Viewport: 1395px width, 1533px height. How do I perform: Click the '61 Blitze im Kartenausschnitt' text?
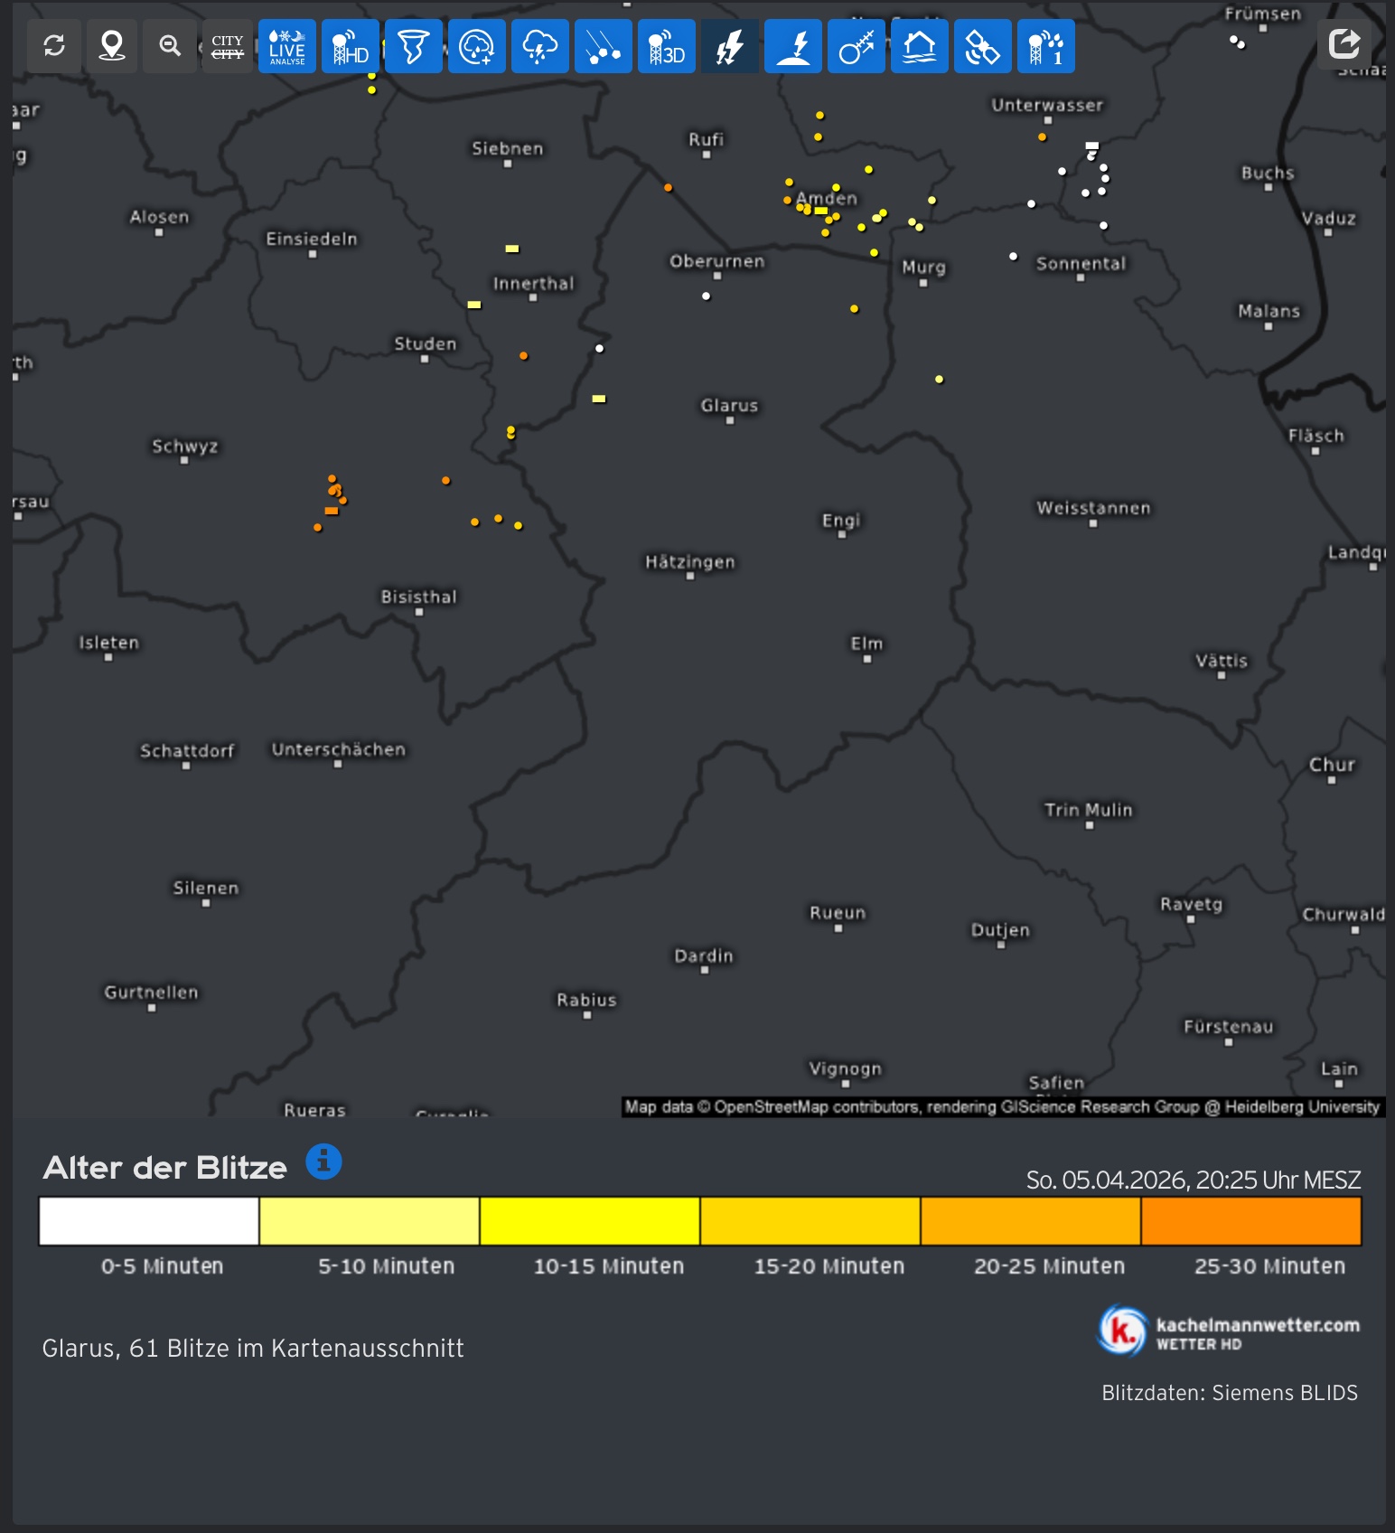(296, 1349)
